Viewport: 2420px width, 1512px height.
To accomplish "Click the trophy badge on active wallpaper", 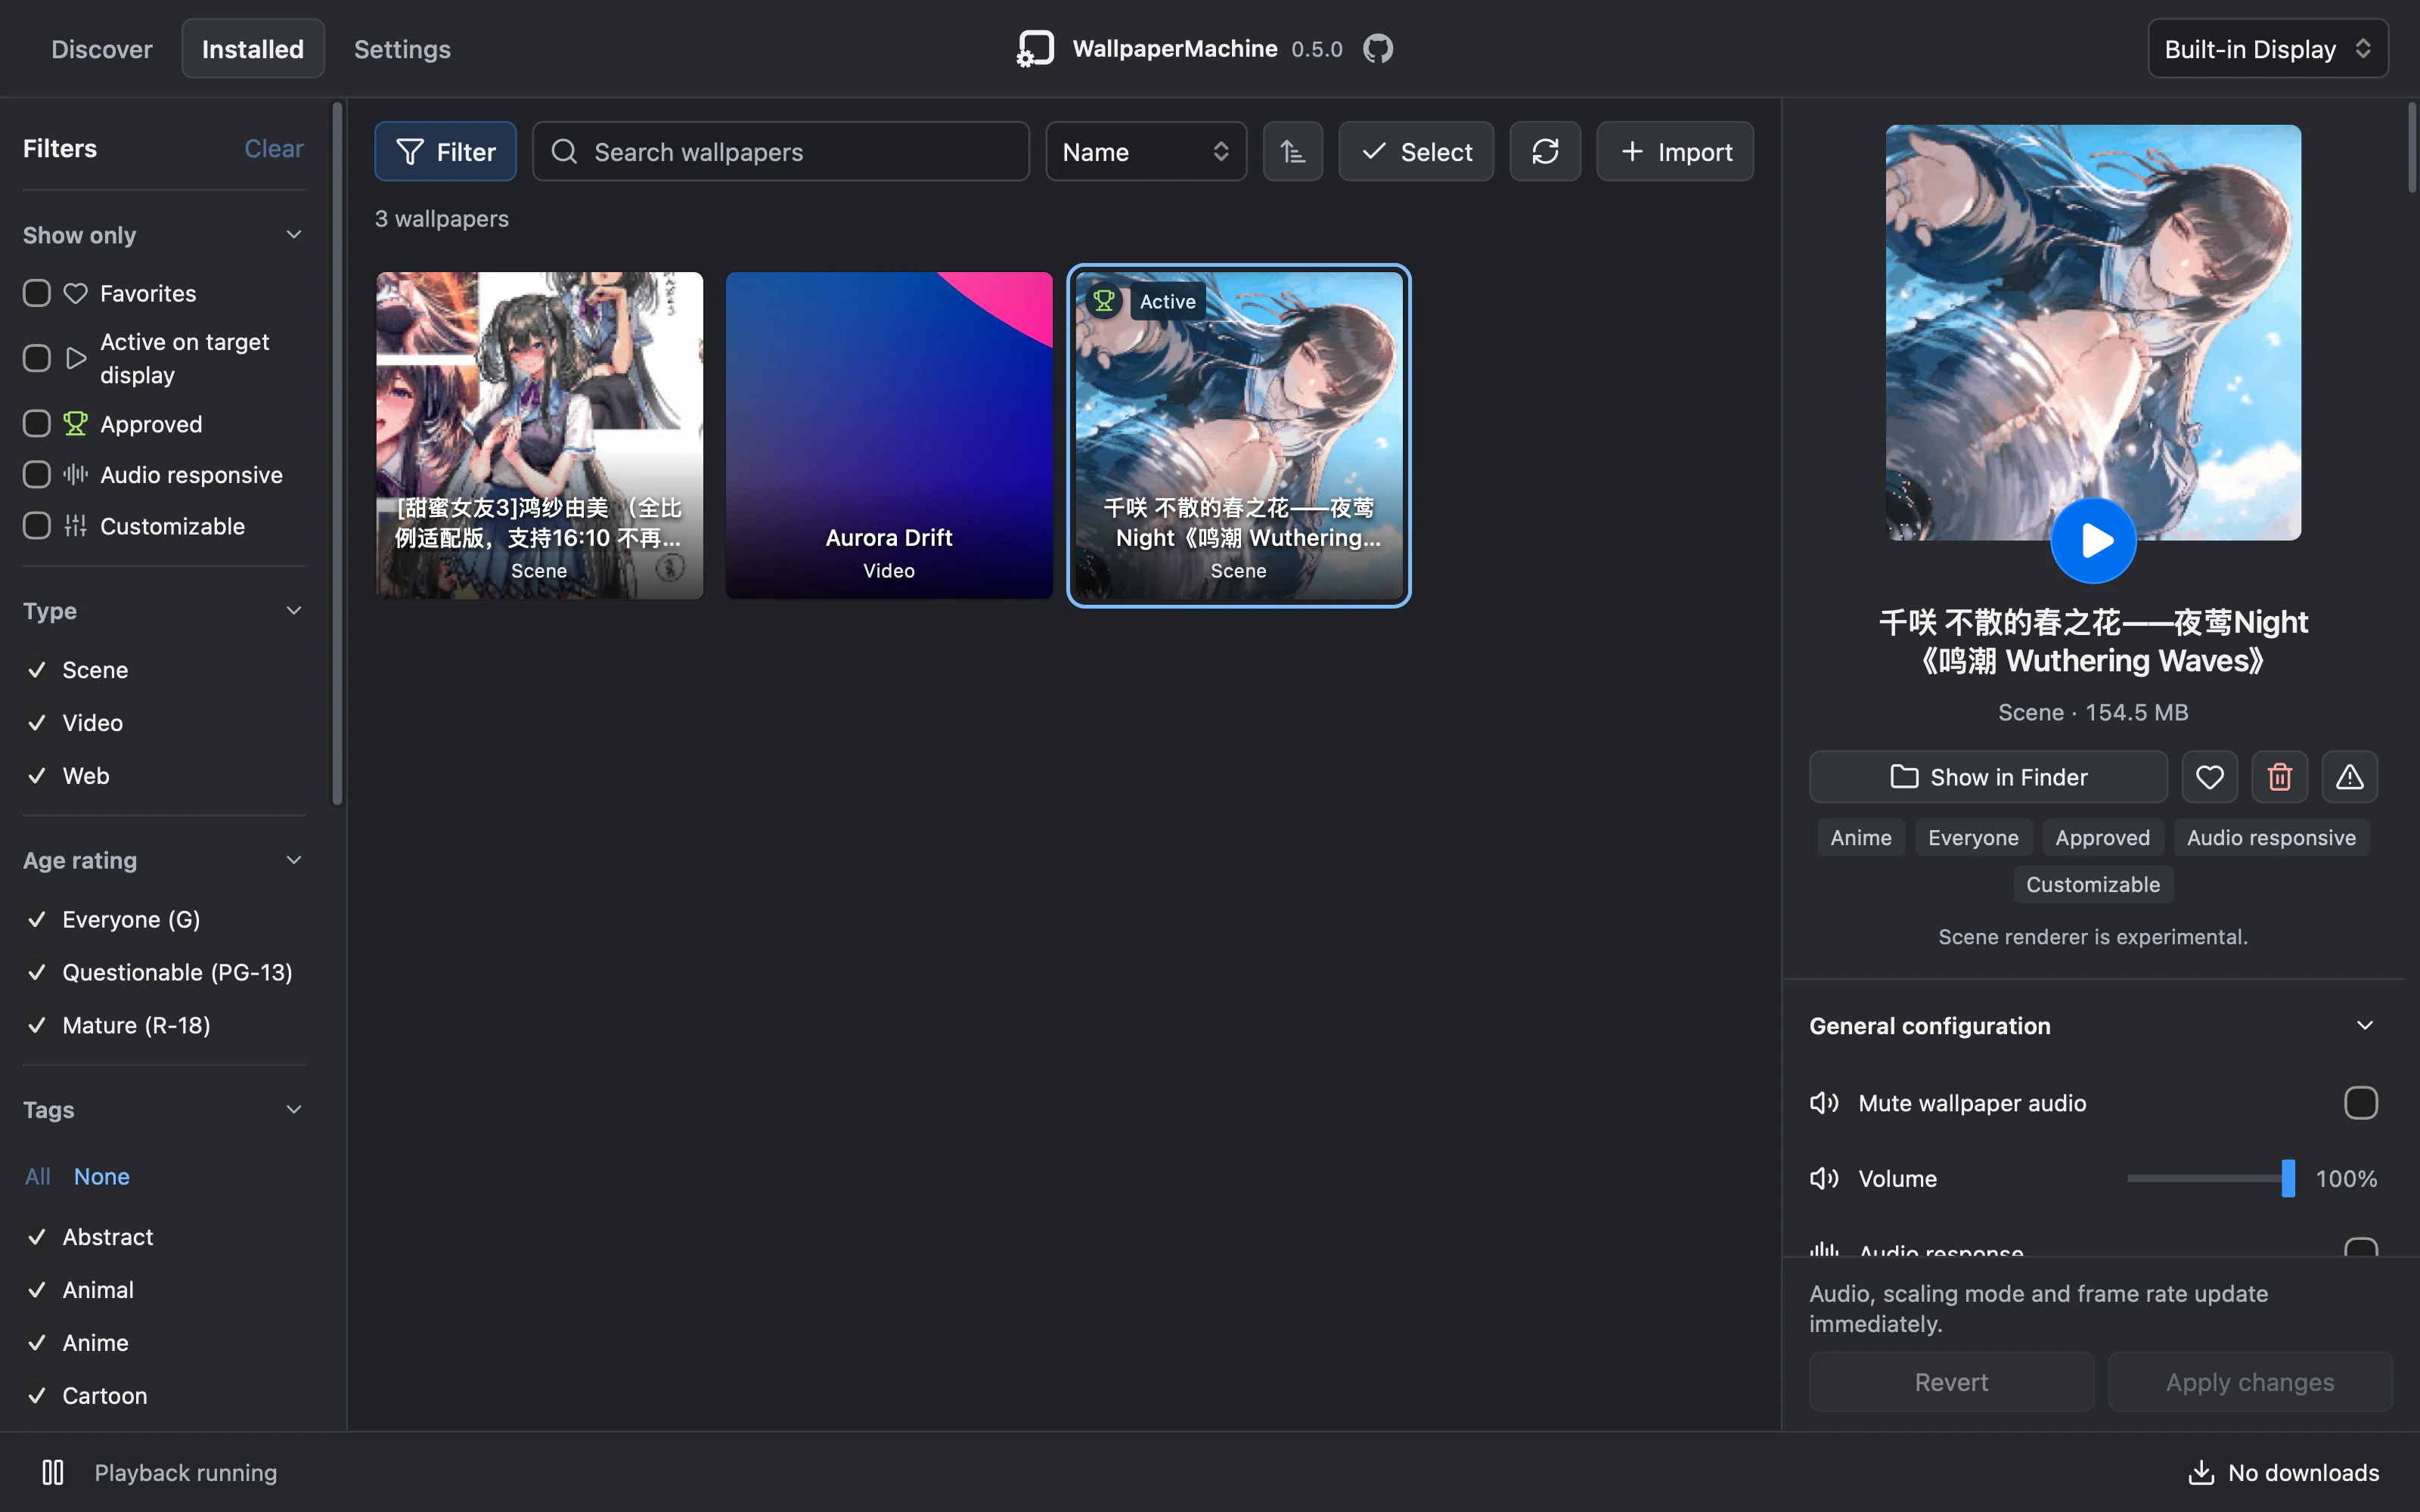I will click(1104, 300).
